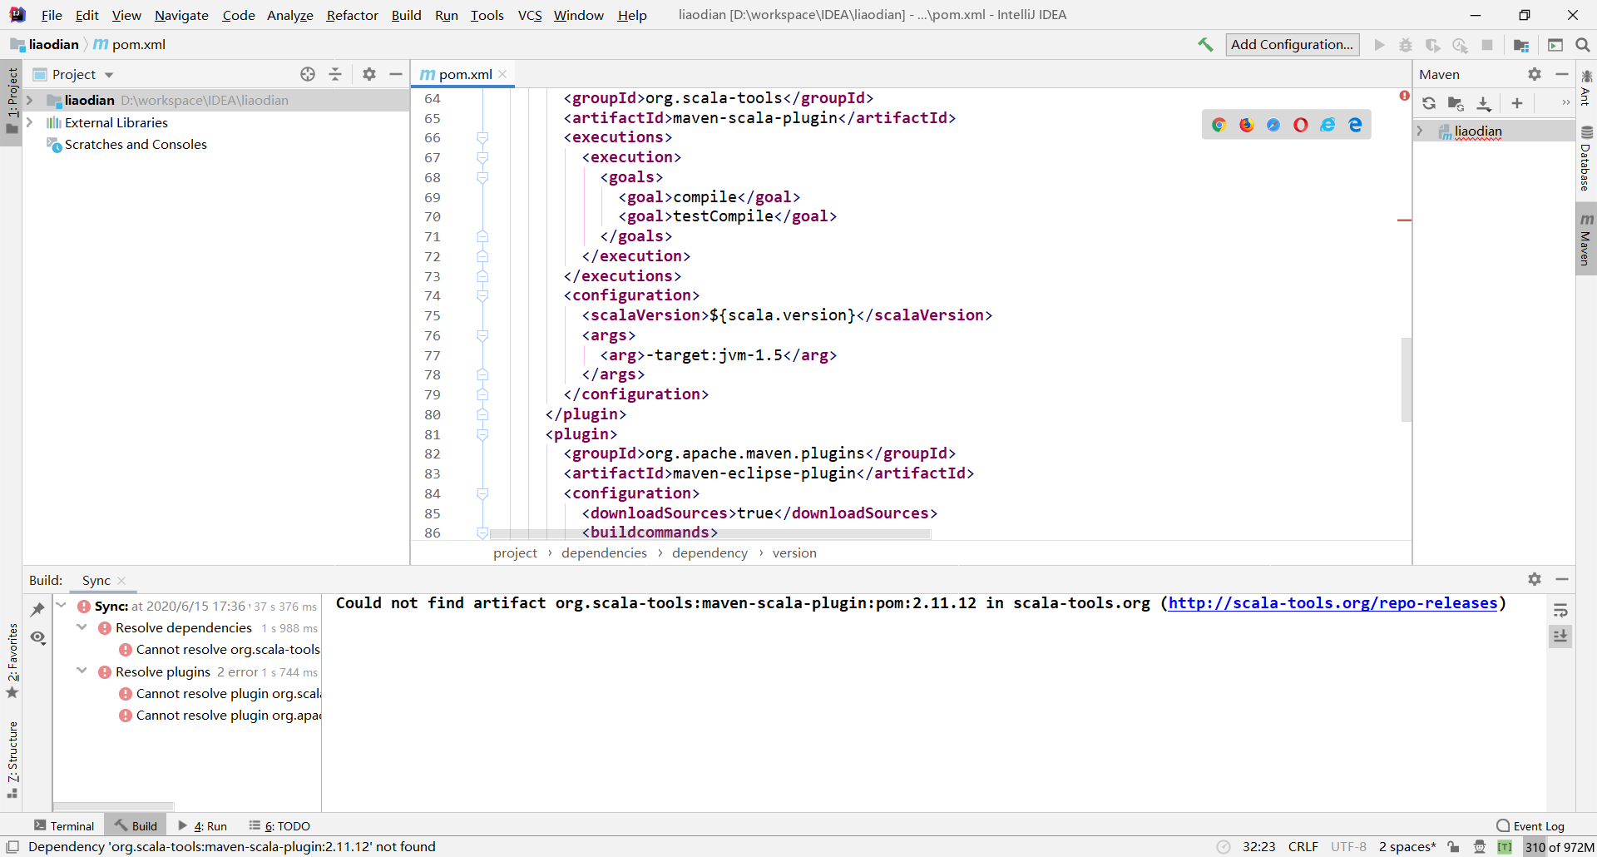
Task: Open Search Everywhere with the magnifier icon
Action: point(1583,45)
